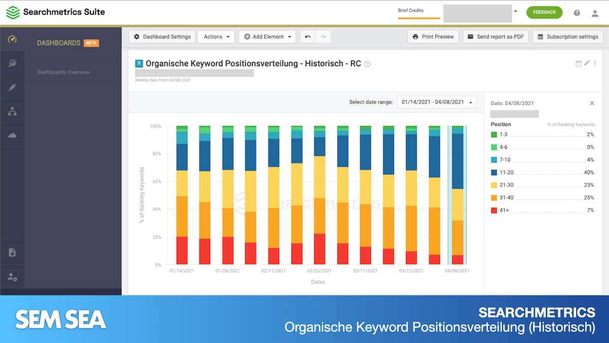Expand the Add Element dropdown

point(267,37)
